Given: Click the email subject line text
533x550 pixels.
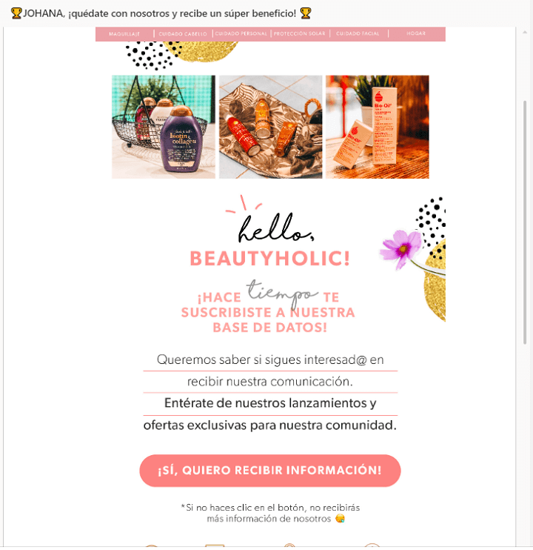Looking at the screenshot, I should click(159, 13).
